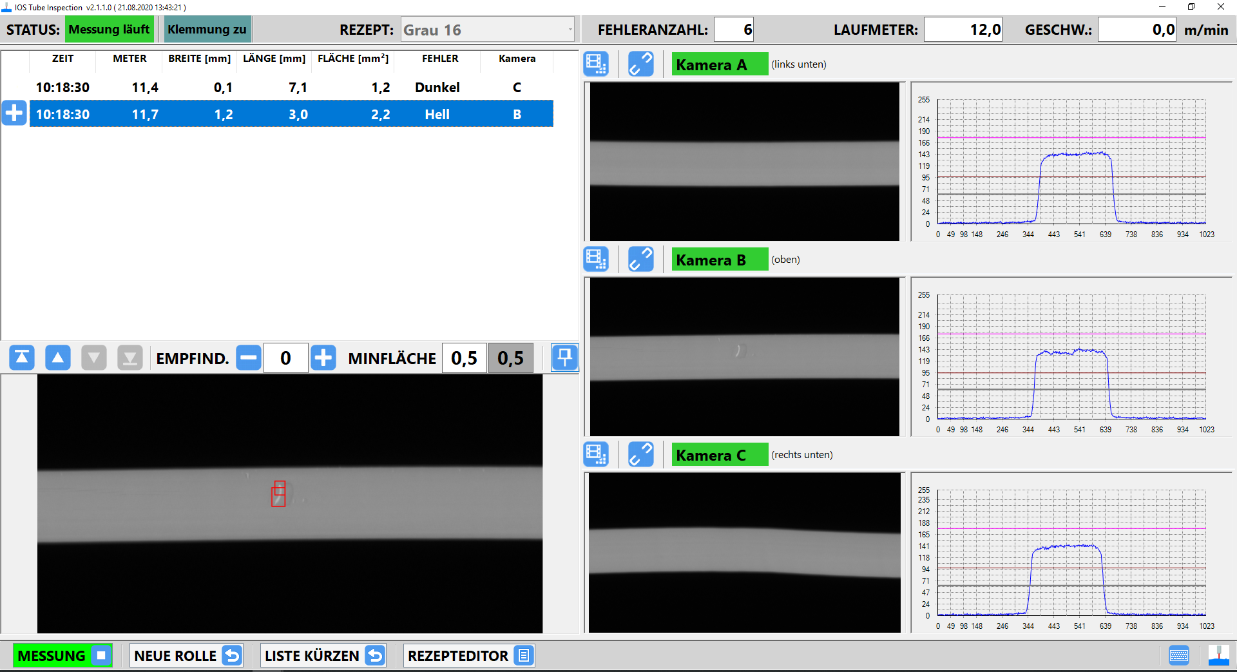This screenshot has width=1237, height=672.
Task: Jump to first defect with top arrow icon
Action: (22, 358)
